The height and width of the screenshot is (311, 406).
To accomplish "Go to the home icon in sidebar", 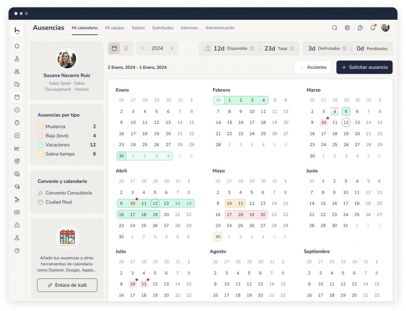I will point(17,46).
